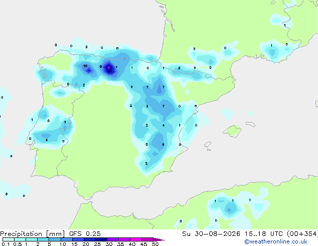Viewport: 318px width, 246px height.
Task: Click the '(00+354)' forecast offset text
Action: click(302, 234)
